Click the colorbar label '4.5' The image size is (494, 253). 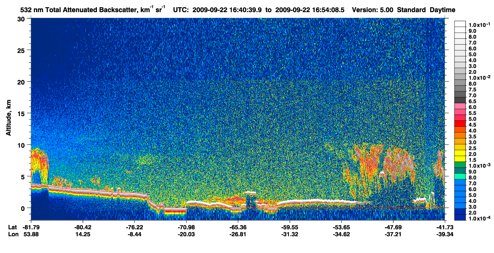pos(473,125)
